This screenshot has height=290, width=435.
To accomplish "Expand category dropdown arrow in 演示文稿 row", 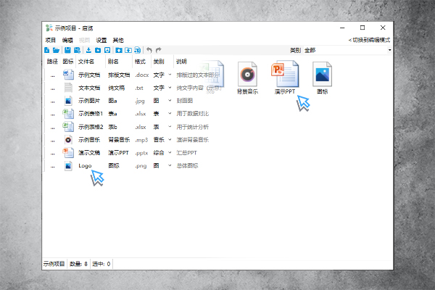I will point(170,153).
